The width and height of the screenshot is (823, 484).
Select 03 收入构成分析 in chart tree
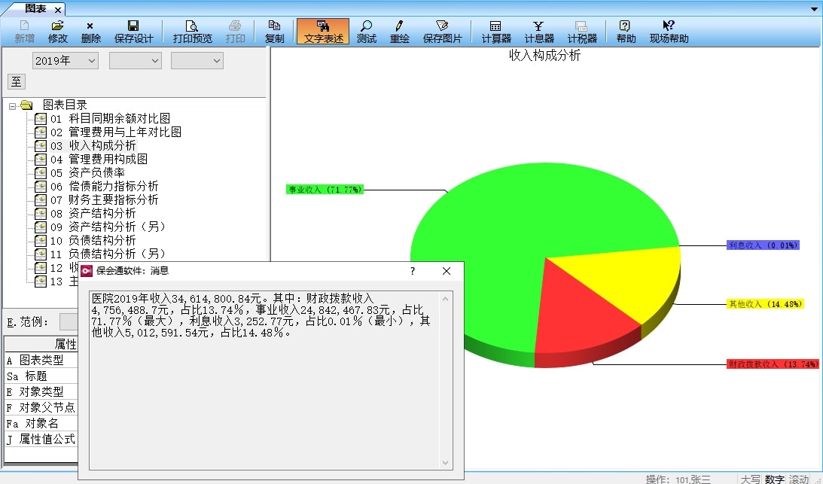102,145
